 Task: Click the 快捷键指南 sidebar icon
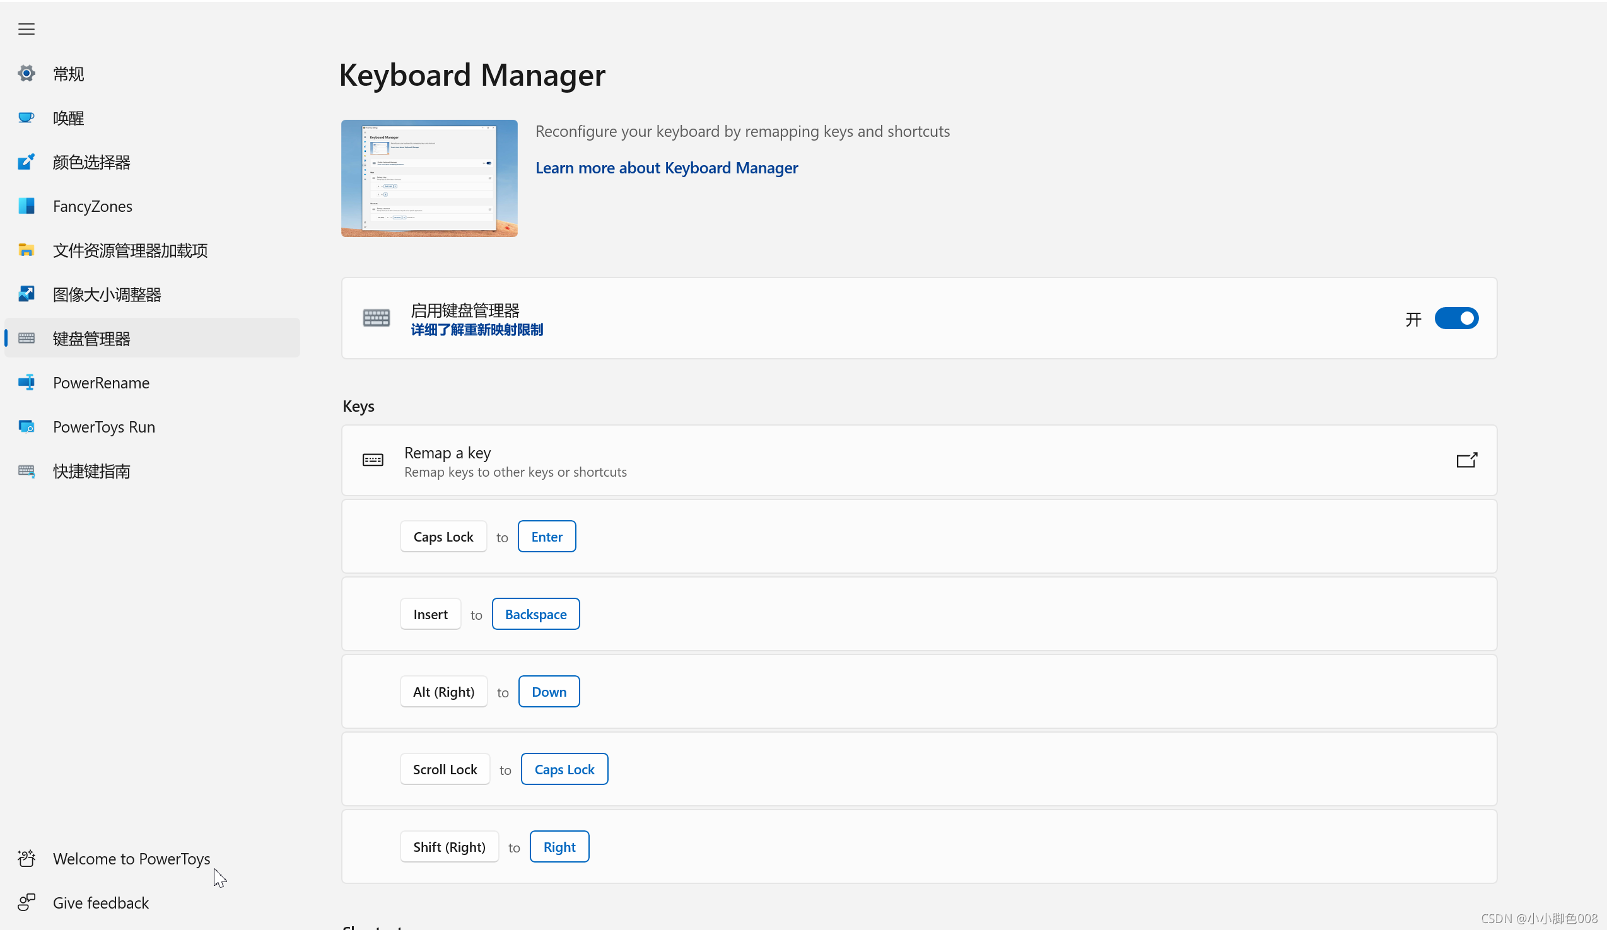28,470
